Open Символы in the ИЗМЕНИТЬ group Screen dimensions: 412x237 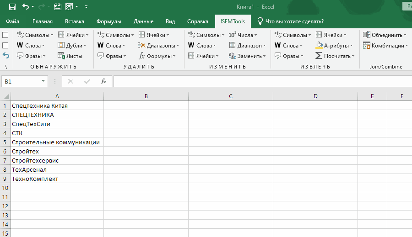206,35
